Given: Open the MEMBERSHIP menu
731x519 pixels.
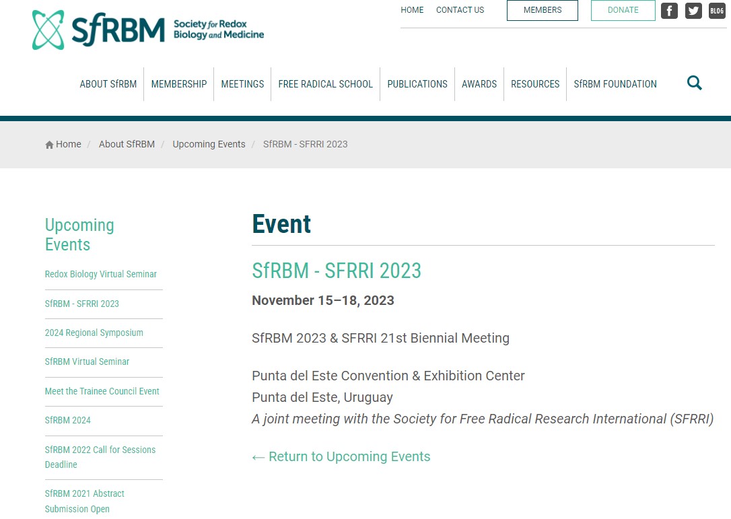Looking at the screenshot, I should coord(179,84).
